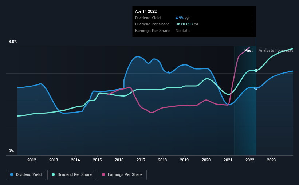Click the 8.0% y-axis label

pyautogui.click(x=13, y=42)
